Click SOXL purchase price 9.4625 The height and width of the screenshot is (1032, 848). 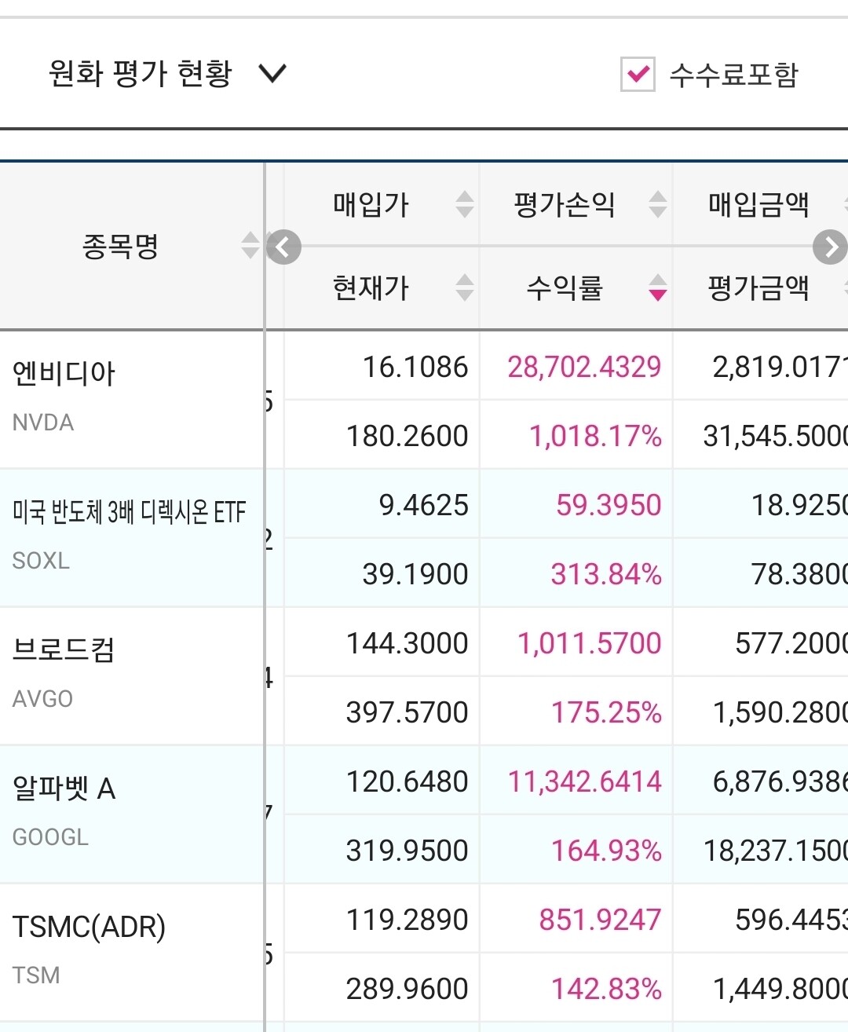click(x=424, y=505)
